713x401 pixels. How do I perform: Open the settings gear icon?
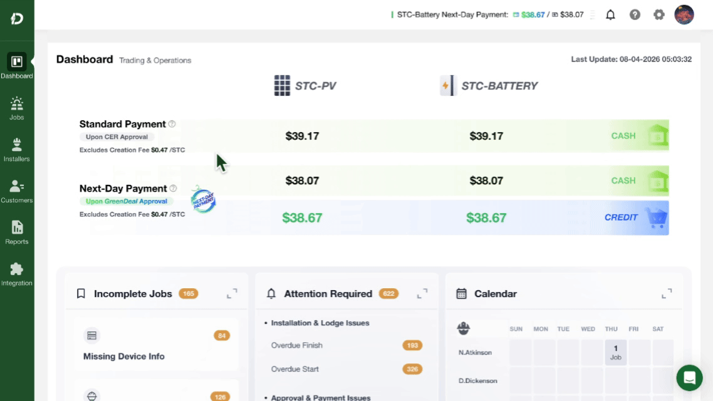point(658,14)
